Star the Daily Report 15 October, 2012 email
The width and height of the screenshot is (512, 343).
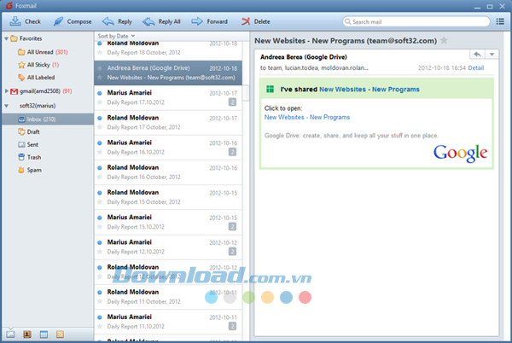tap(100, 202)
